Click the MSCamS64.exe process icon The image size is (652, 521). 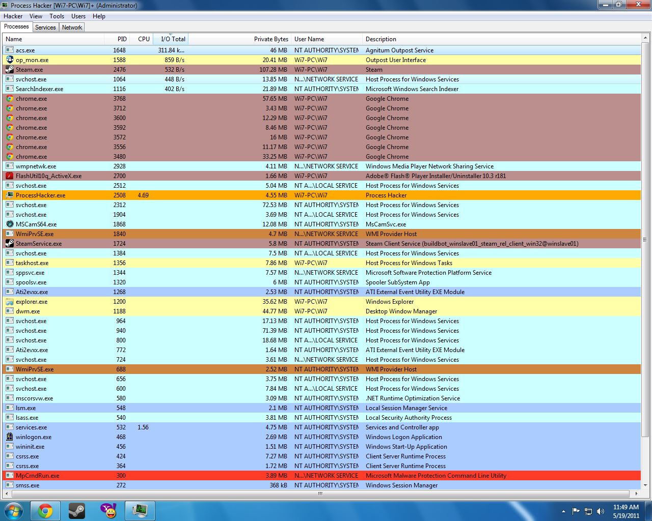pos(10,224)
